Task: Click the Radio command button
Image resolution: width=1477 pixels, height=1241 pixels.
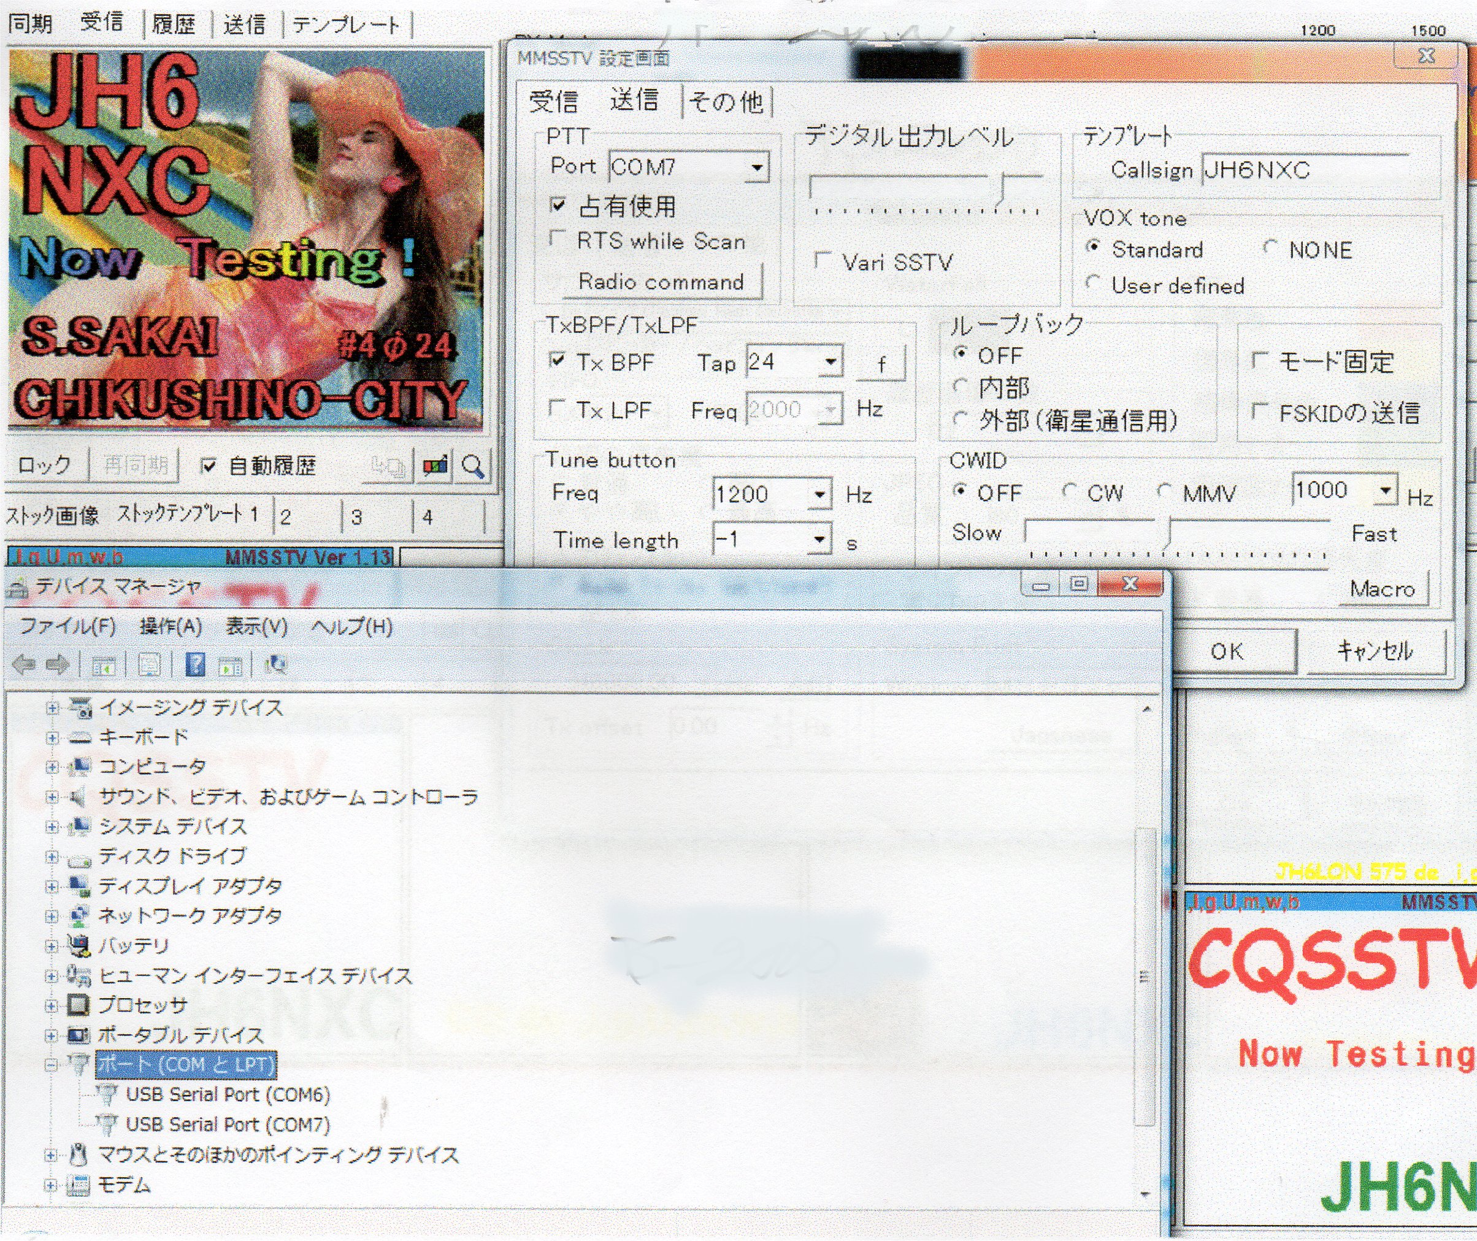Action: [x=661, y=282]
